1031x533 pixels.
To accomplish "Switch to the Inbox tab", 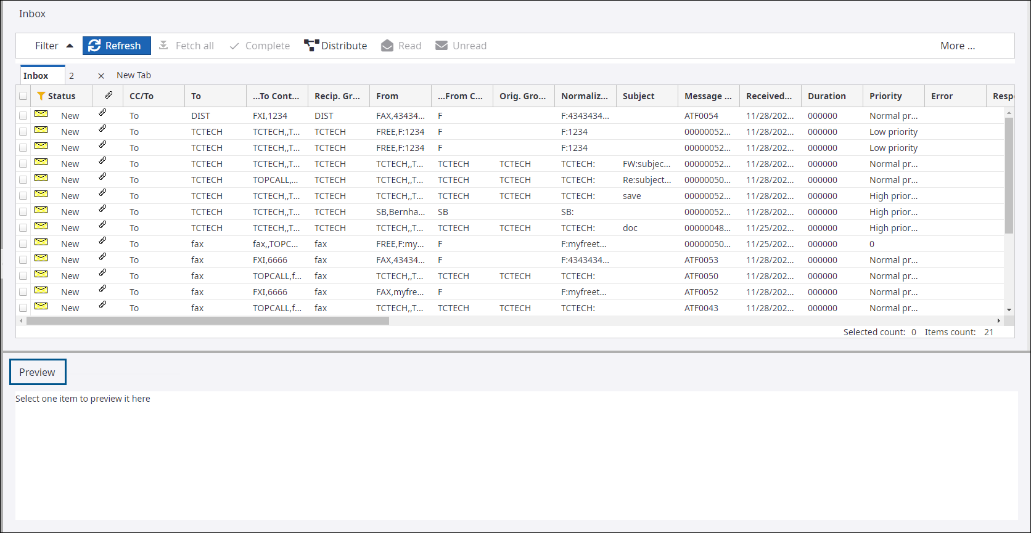I will pos(36,76).
